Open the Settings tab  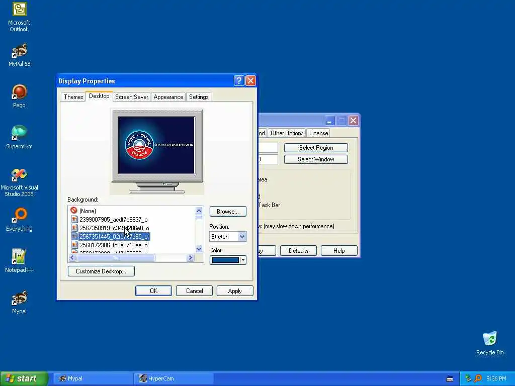tap(199, 97)
